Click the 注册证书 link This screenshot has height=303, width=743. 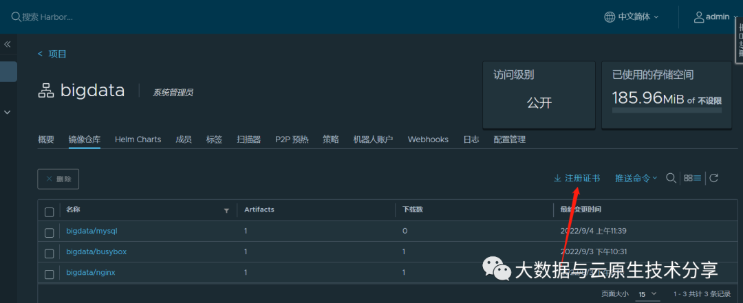pyautogui.click(x=583, y=179)
